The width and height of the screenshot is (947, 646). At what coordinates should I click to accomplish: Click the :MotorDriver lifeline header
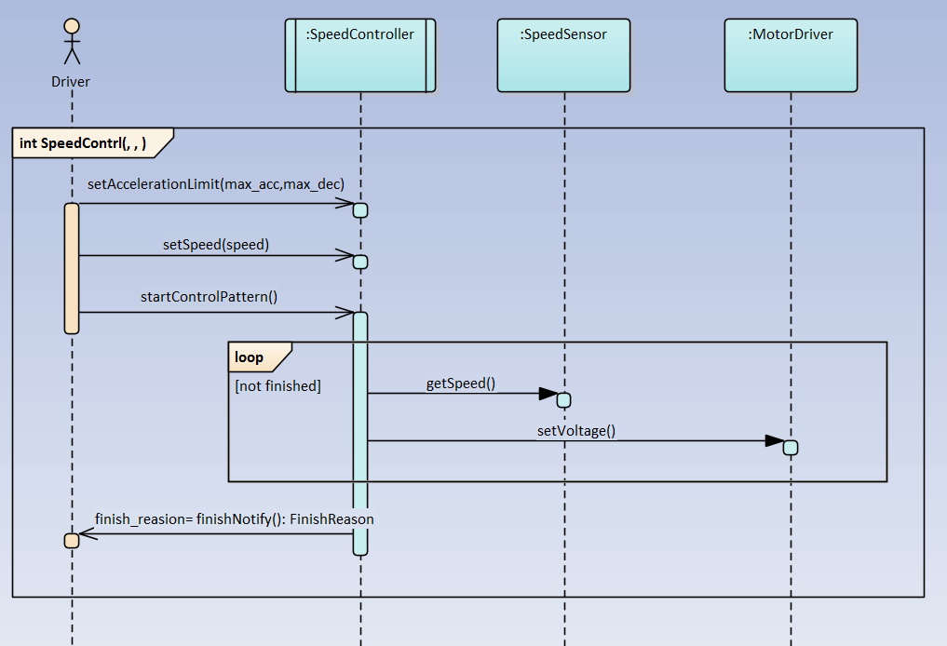(x=790, y=54)
